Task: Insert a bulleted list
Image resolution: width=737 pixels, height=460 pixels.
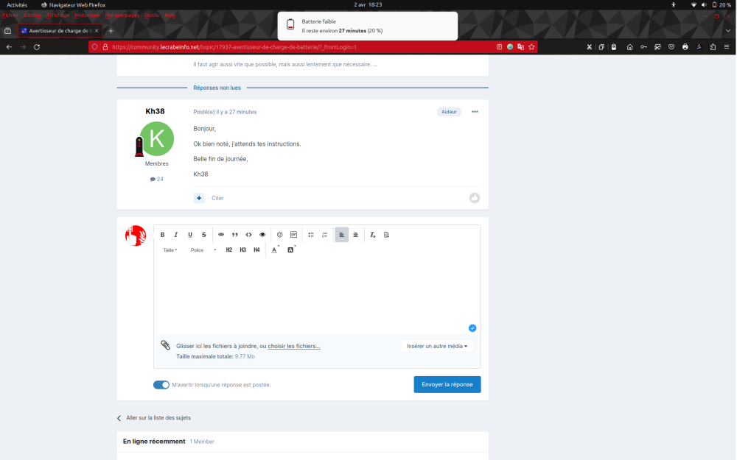Action: [x=311, y=235]
